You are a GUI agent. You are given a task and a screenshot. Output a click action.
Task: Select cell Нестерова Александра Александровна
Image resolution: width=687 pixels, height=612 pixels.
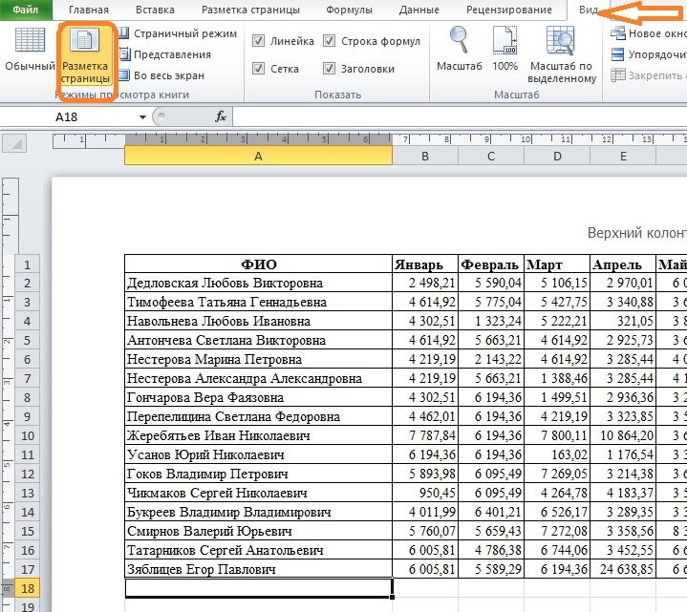[x=259, y=379]
